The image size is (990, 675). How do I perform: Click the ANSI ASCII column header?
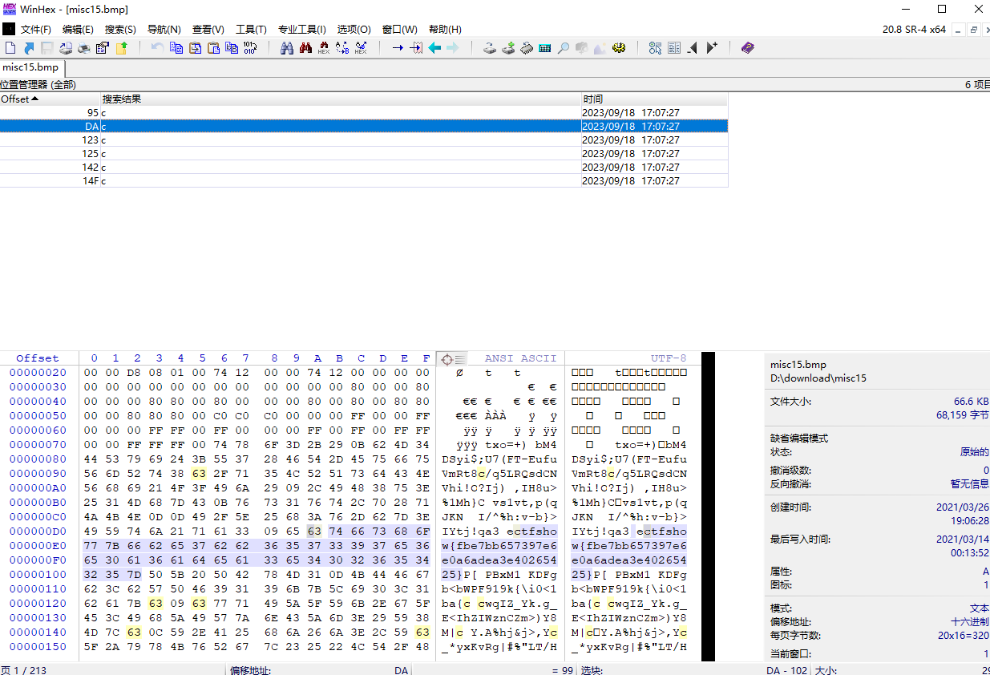pos(520,358)
